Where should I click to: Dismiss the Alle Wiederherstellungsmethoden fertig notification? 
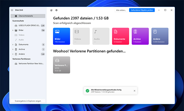pos(134,91)
